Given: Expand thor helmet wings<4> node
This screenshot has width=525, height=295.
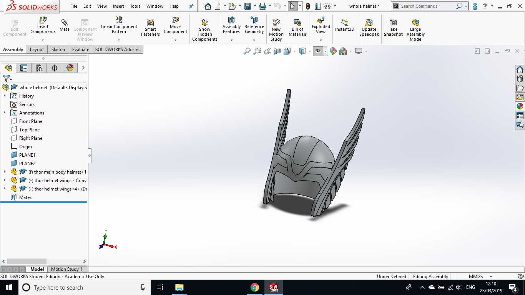Looking at the screenshot, I should (5, 189).
